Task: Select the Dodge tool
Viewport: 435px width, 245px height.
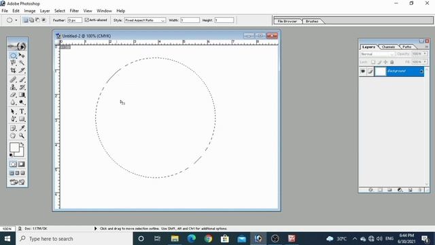Action: pyautogui.click(x=22, y=103)
